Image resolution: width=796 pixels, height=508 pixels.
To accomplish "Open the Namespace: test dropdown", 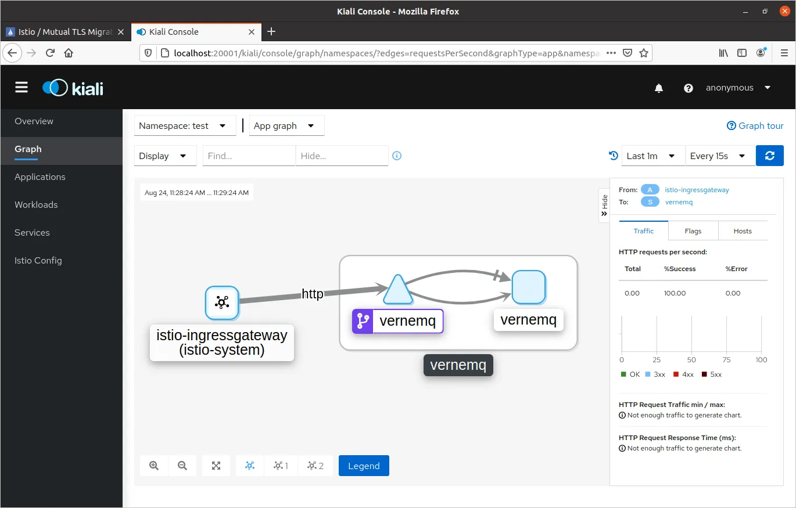I will (185, 126).
